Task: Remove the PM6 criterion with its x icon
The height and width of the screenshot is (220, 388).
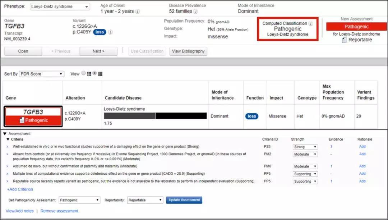Action: click(7, 166)
